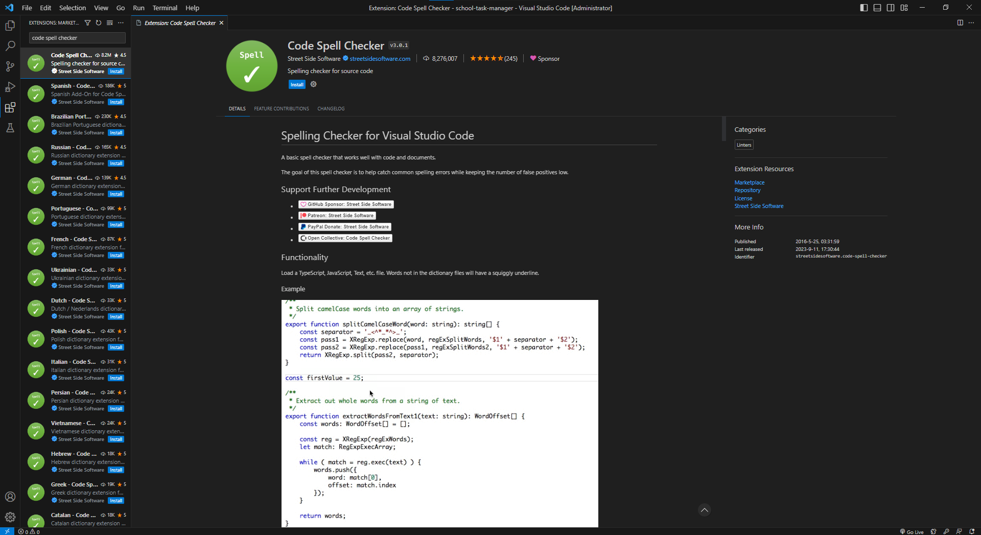Switch to the Changelog tab
The width and height of the screenshot is (981, 535).
(x=331, y=109)
